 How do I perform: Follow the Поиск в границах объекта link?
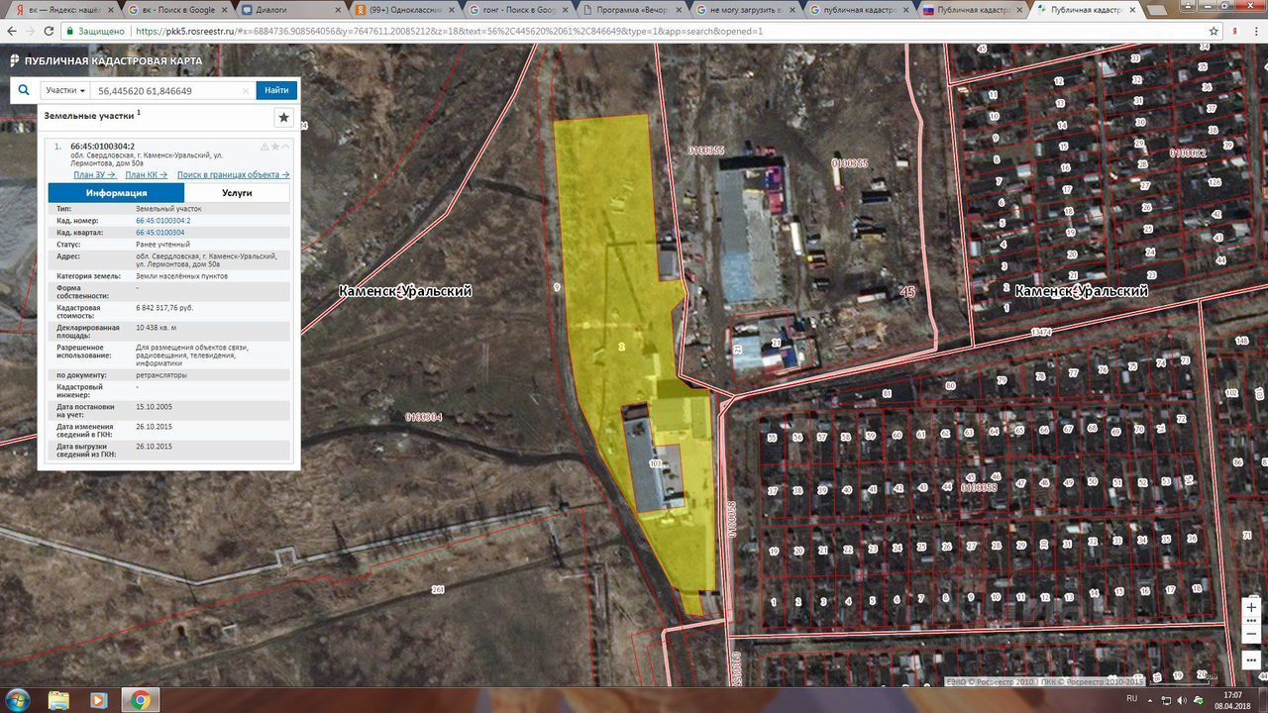coord(234,174)
